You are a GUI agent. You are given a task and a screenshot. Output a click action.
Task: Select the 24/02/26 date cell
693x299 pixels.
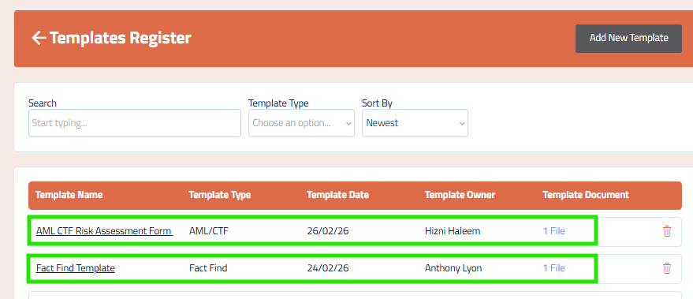[328, 268]
